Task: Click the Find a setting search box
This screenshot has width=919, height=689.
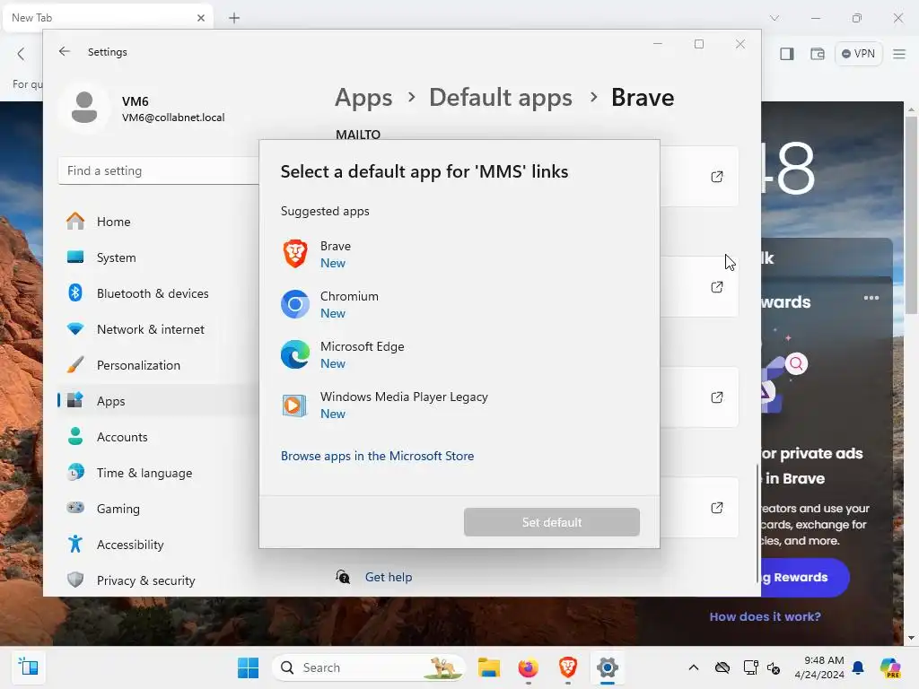Action: point(158,170)
